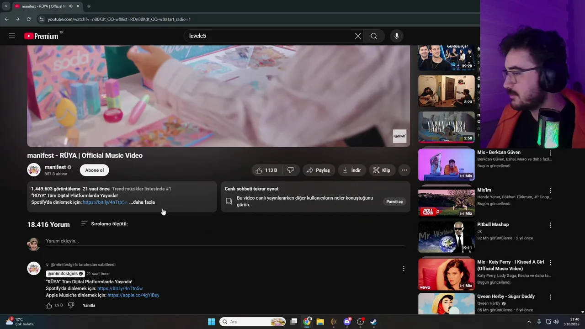The height and width of the screenshot is (329, 585).
Task: Open volume control in system tray
Action: click(x=556, y=322)
